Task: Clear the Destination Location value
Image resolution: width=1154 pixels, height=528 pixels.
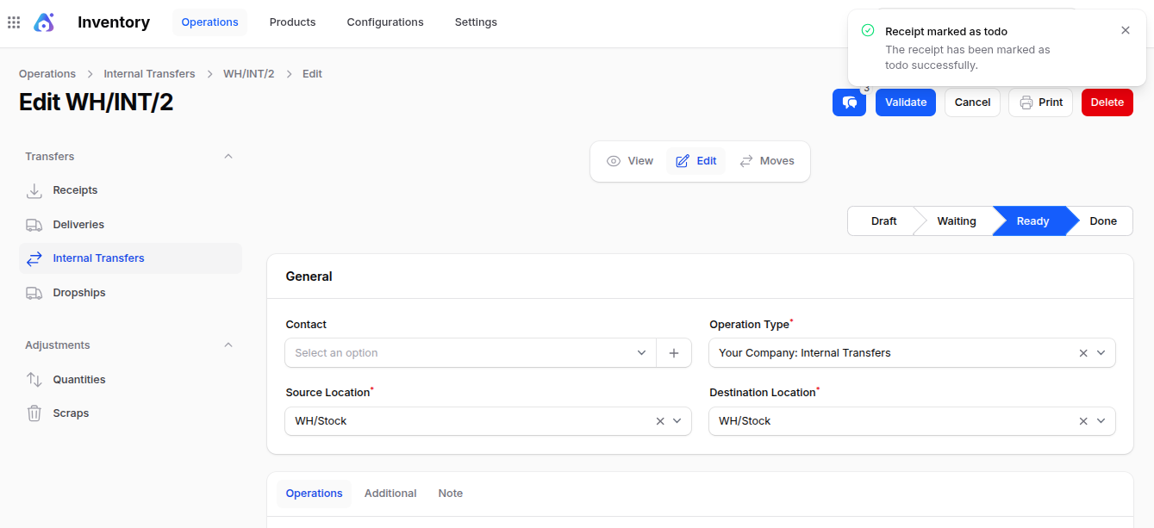Action: click(1083, 421)
